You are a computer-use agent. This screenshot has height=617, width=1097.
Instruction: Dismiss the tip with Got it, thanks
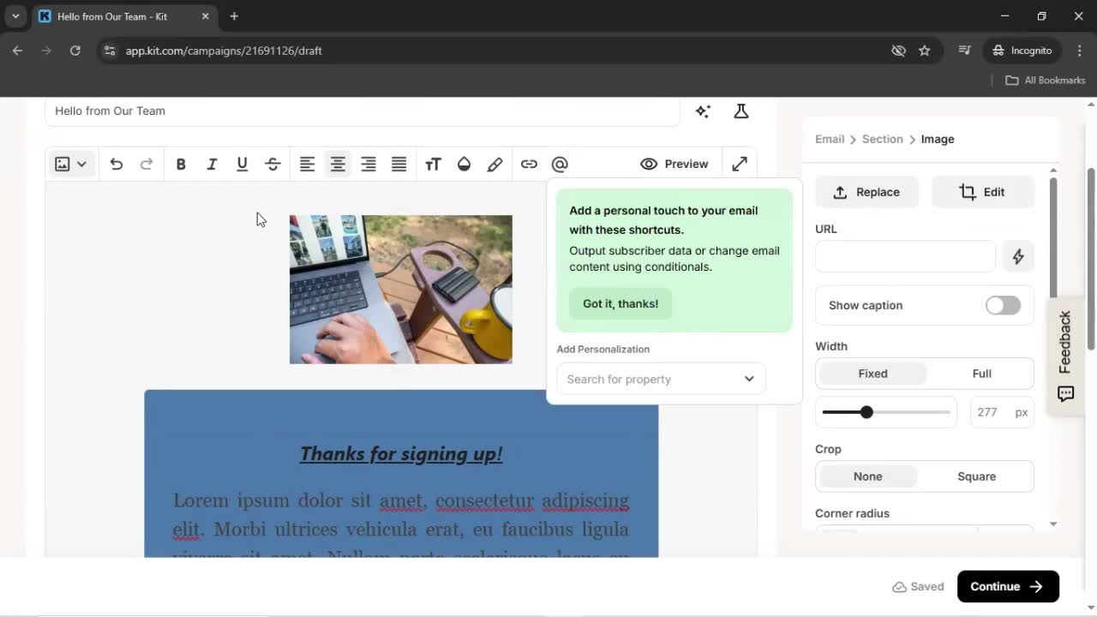[x=620, y=303]
